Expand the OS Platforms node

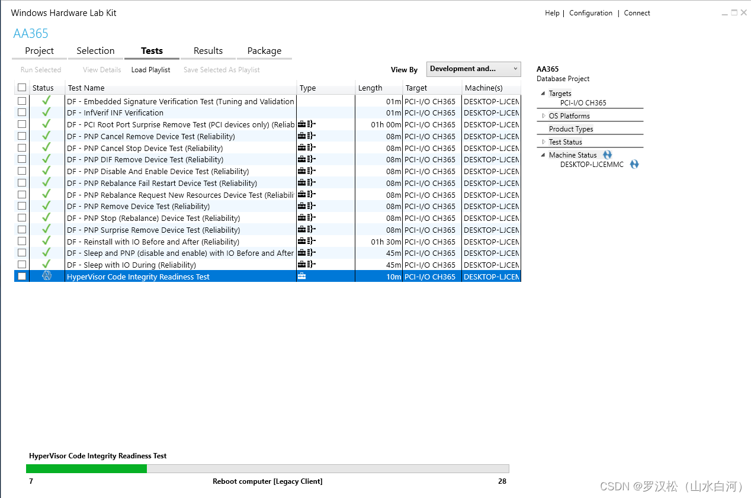[544, 116]
